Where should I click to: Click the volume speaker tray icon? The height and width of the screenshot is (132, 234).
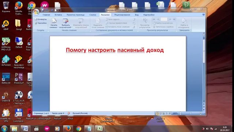[x=207, y=129]
